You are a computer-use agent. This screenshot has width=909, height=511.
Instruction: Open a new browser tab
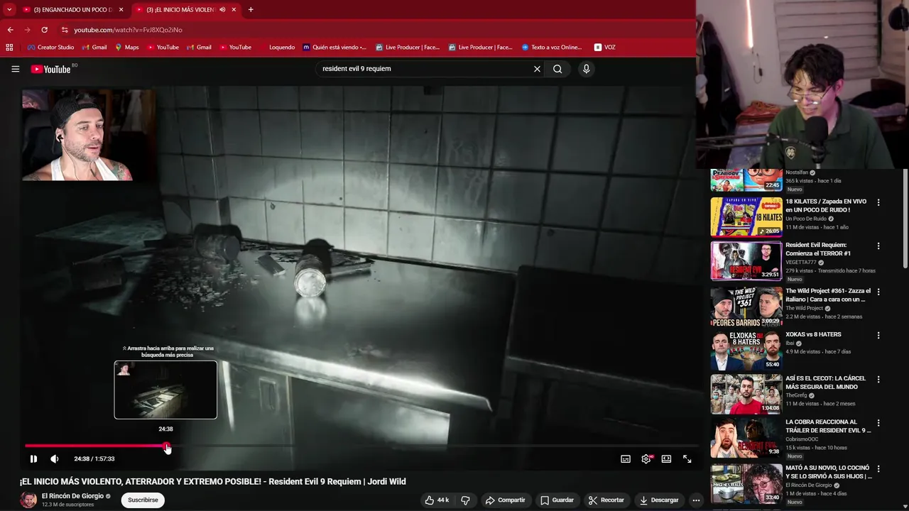click(x=251, y=9)
